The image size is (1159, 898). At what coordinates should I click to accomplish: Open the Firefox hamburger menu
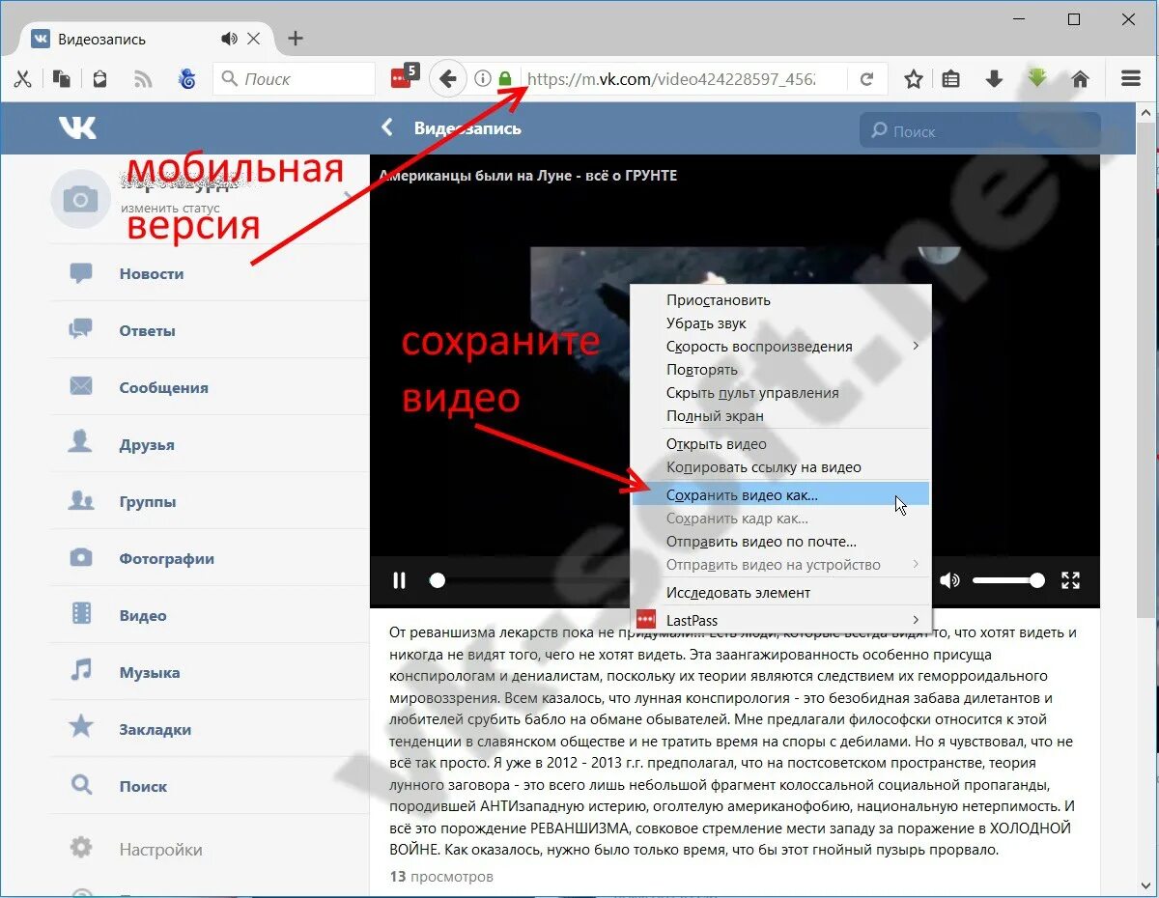pos(1131,79)
